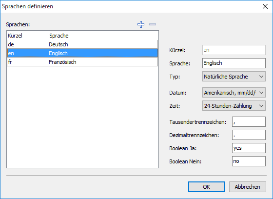This screenshot has height=199, width=273.
Task: Confirm with the OK button
Action: pos(207,187)
